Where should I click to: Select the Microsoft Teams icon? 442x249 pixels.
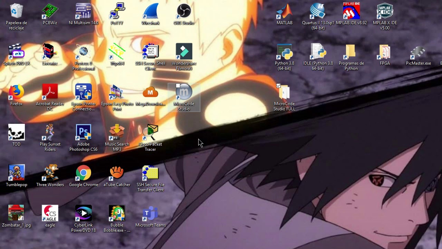point(150,213)
